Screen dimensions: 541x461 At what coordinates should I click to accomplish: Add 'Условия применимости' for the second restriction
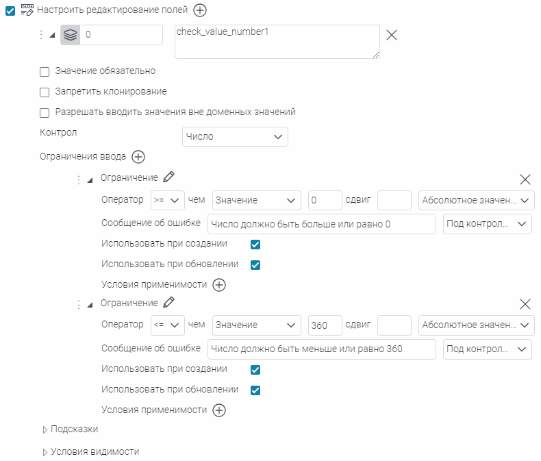219,410
